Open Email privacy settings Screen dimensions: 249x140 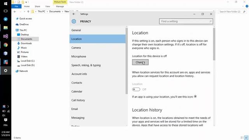(x=98, y=109)
